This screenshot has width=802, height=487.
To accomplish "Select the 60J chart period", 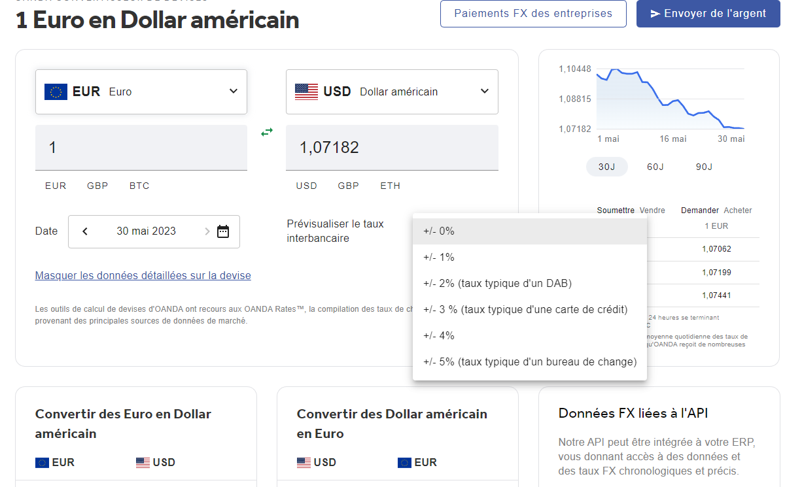I will coord(655,167).
